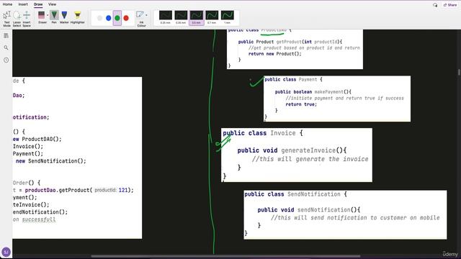
Task: Set pen thickness to 0.5 mm
Action: coord(197,17)
